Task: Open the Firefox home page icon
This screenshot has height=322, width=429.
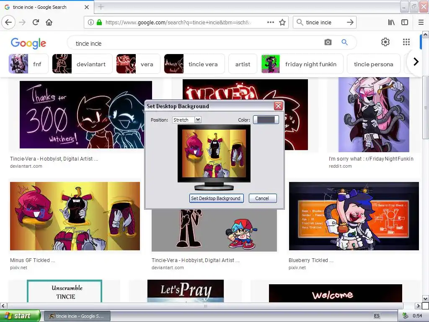Action: tap(49, 22)
